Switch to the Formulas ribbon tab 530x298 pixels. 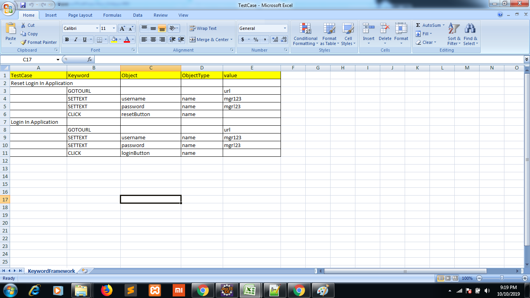112,15
